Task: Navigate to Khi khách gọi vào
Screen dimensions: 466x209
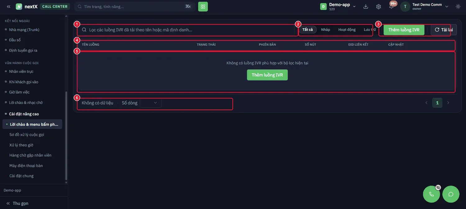Action: tap(24, 82)
